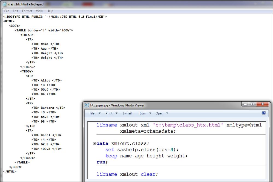Click the SAS code image in Photo Viewer
Viewport: 273px width, 182px height.
tap(176, 150)
